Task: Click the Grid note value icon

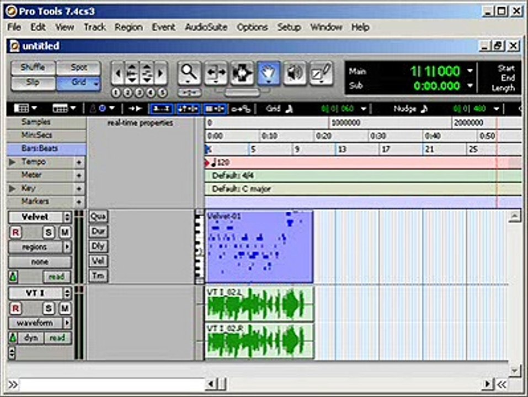Action: click(x=289, y=109)
